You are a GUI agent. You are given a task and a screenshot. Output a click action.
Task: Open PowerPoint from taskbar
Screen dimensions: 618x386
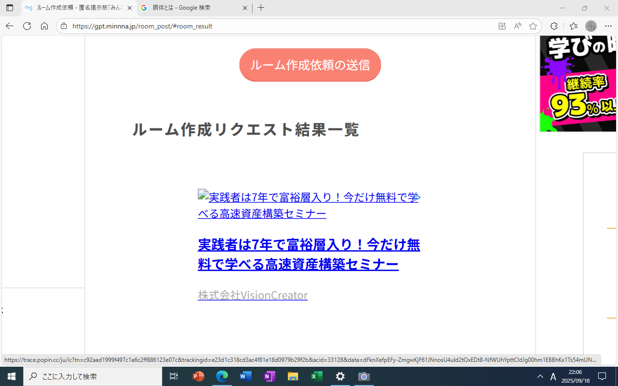point(198,376)
